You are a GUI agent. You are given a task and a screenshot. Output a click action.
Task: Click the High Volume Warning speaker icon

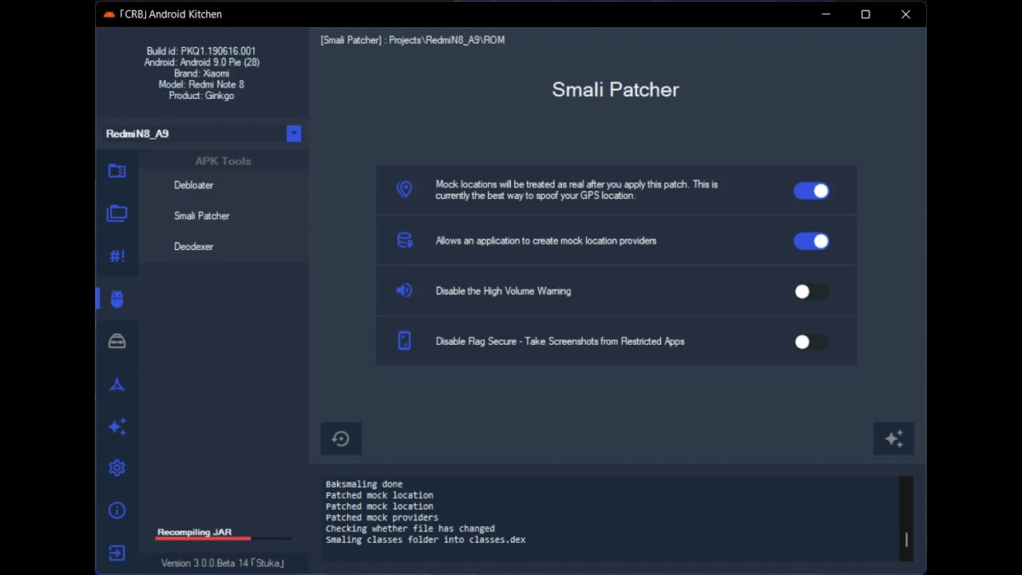405,291
